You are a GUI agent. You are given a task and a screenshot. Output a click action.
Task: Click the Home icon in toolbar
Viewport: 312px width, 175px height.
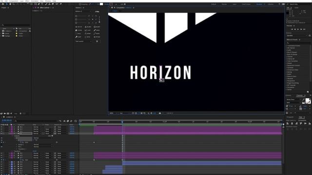coord(3,4)
